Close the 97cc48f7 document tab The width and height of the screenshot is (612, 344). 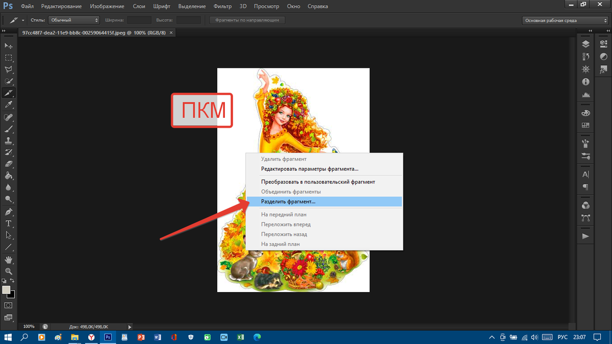171,32
